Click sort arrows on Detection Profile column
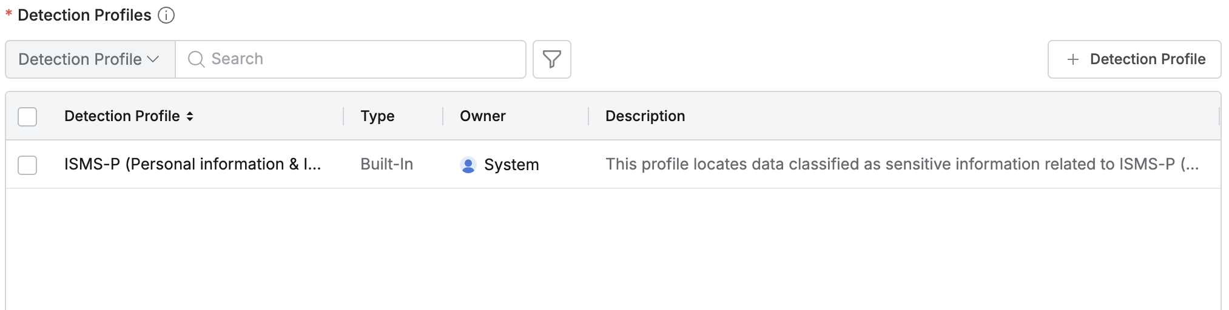1229x310 pixels. pos(190,116)
